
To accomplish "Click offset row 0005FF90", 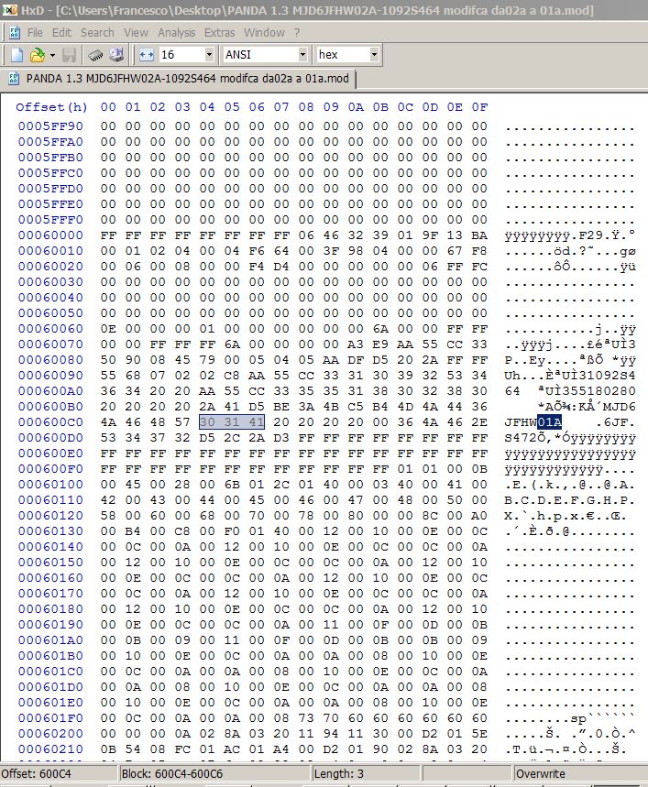I will 50,126.
